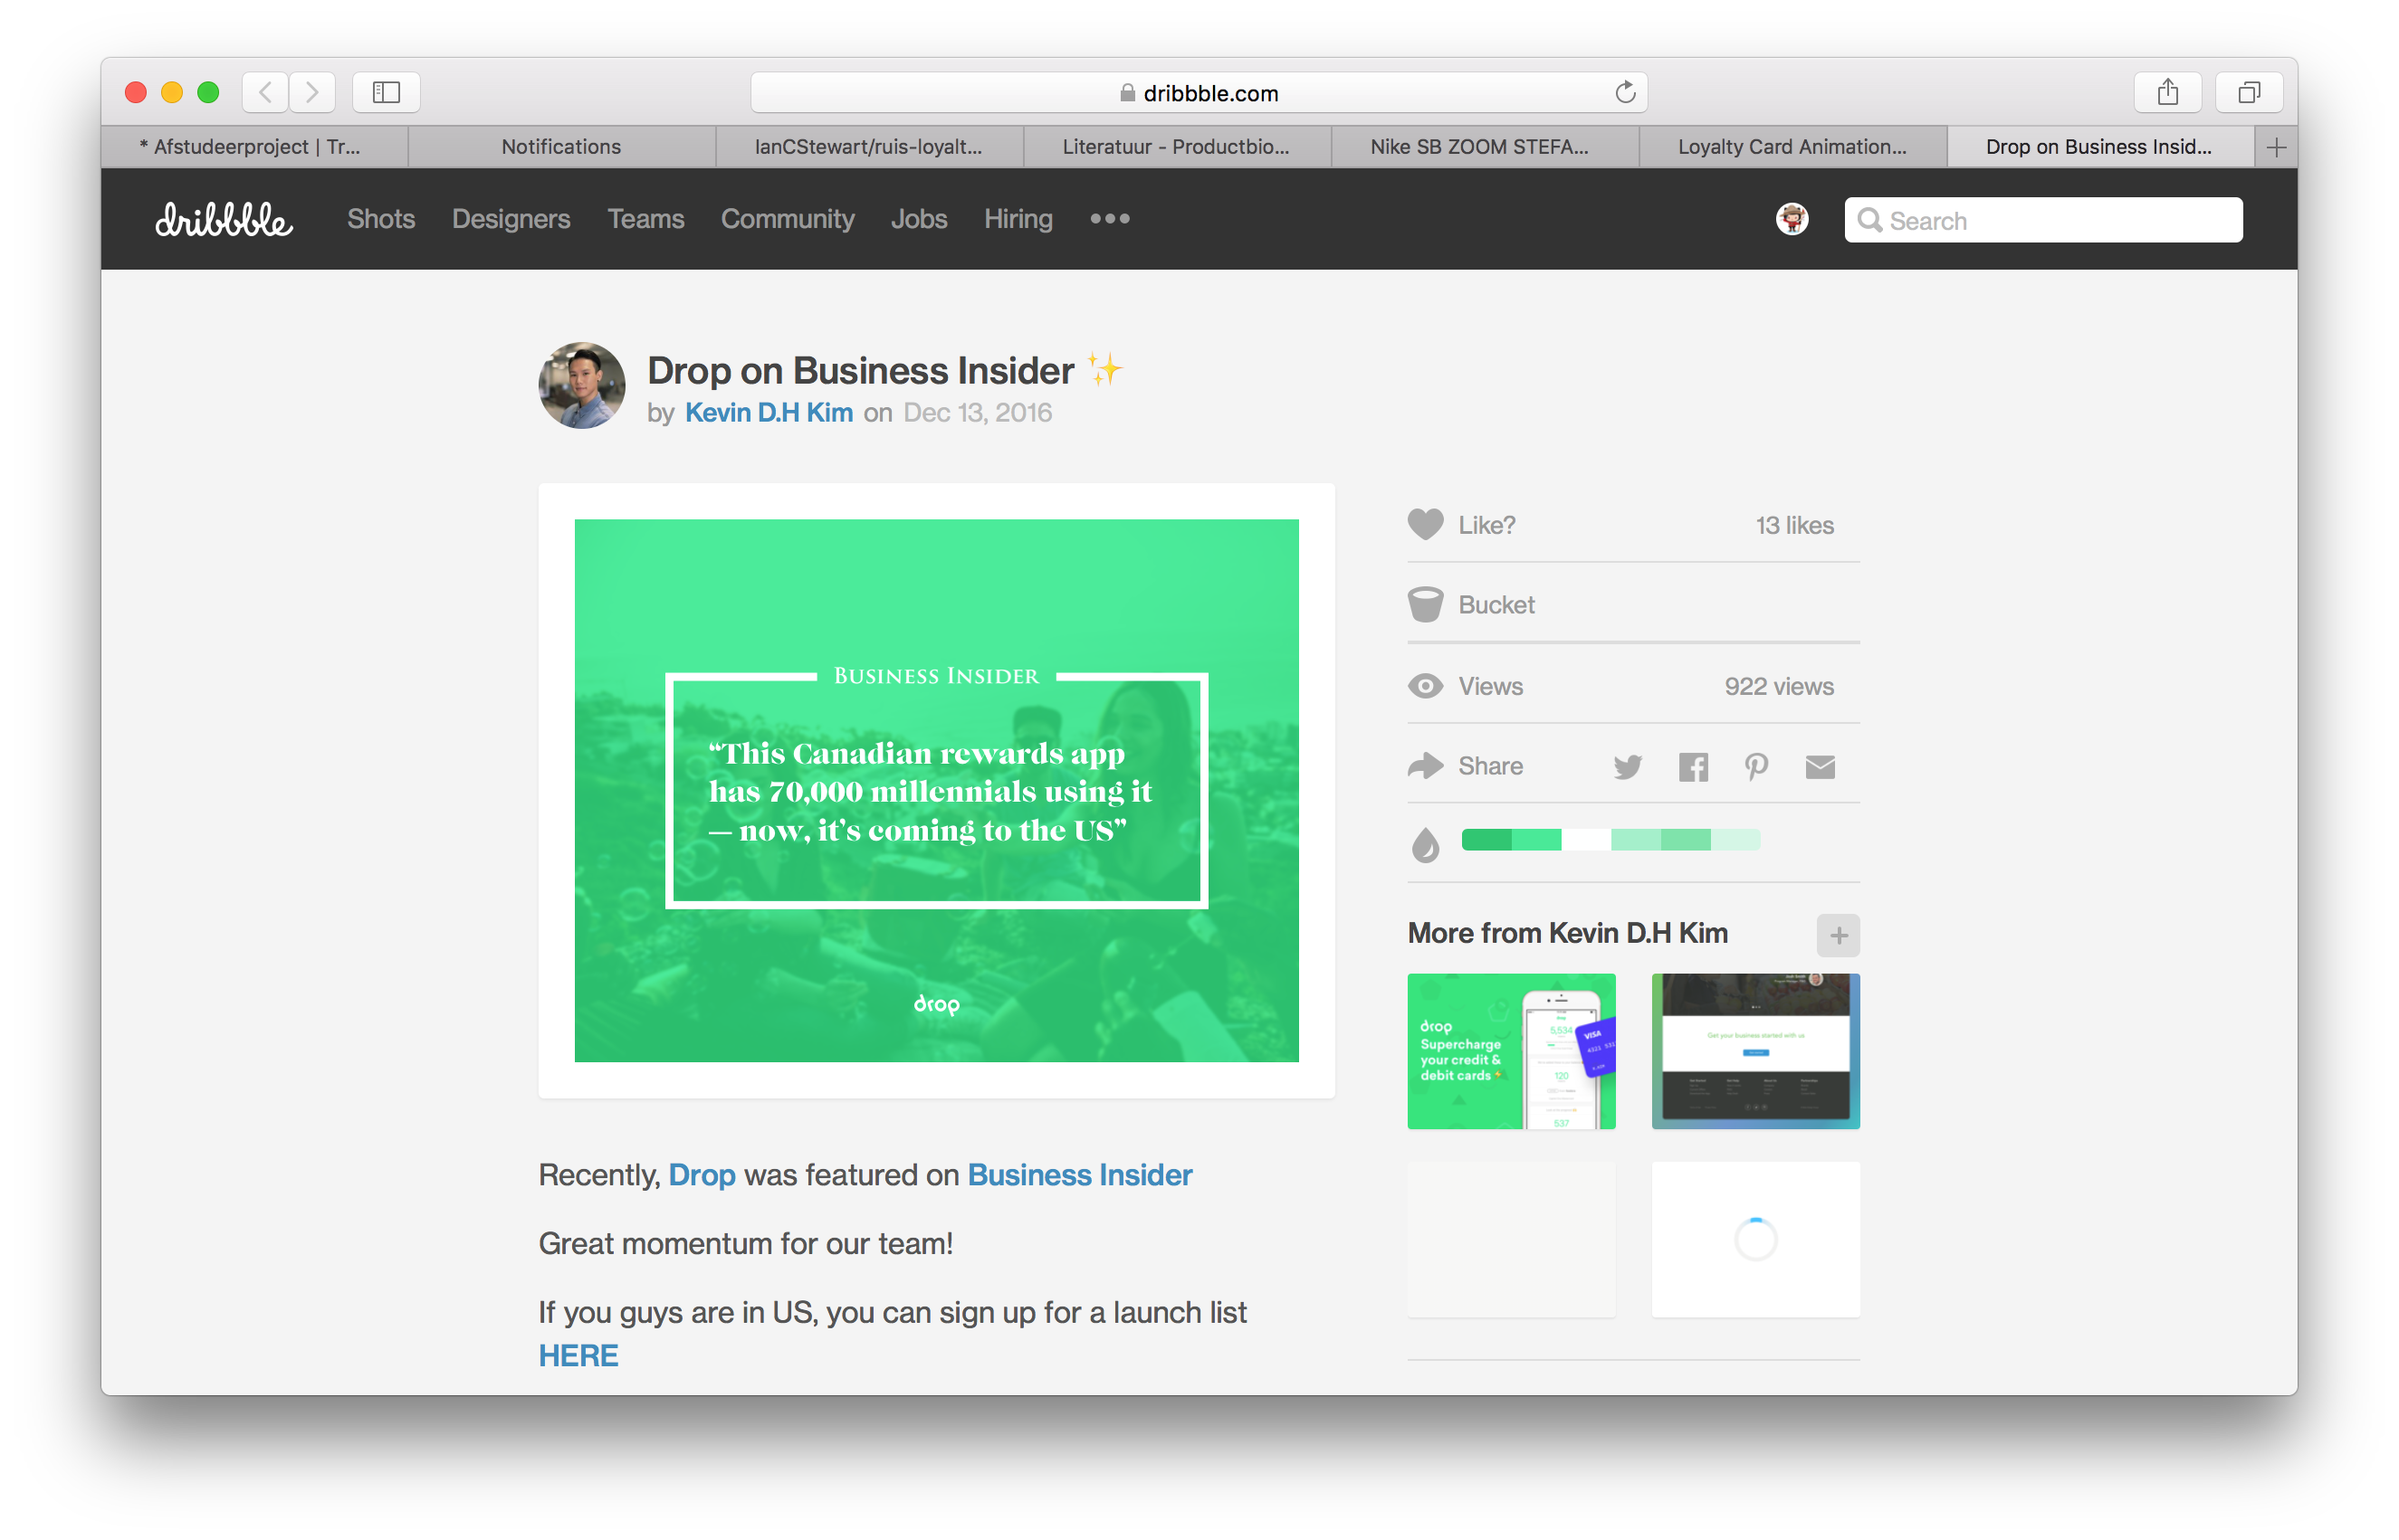Click the heart Like icon
Screen dimensions: 2399x1540
coord(1425,524)
